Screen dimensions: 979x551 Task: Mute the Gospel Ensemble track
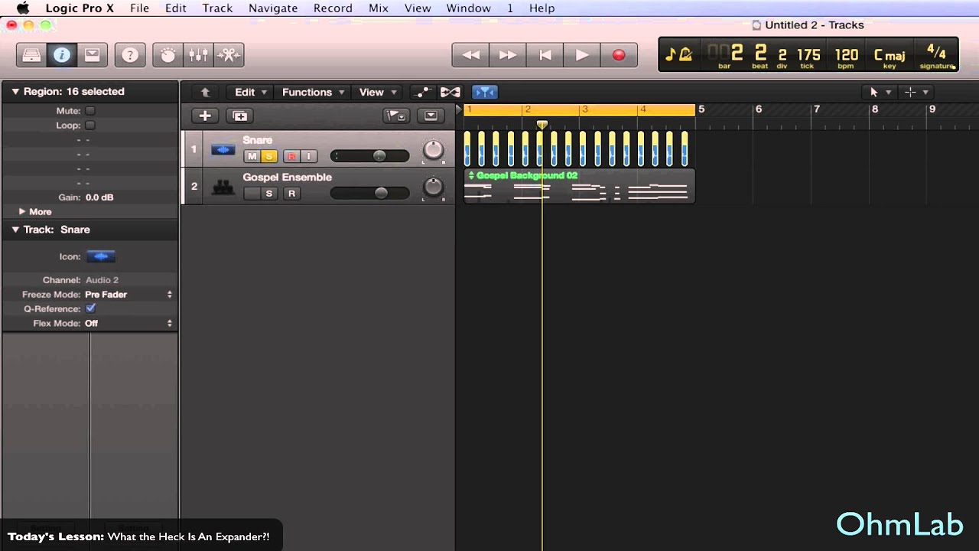coord(252,194)
